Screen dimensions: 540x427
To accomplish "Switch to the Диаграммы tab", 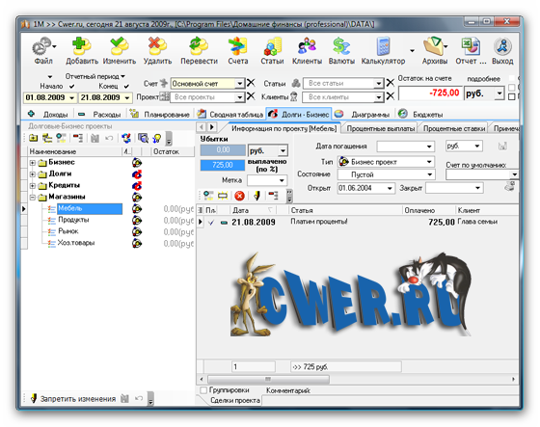I will (363, 114).
